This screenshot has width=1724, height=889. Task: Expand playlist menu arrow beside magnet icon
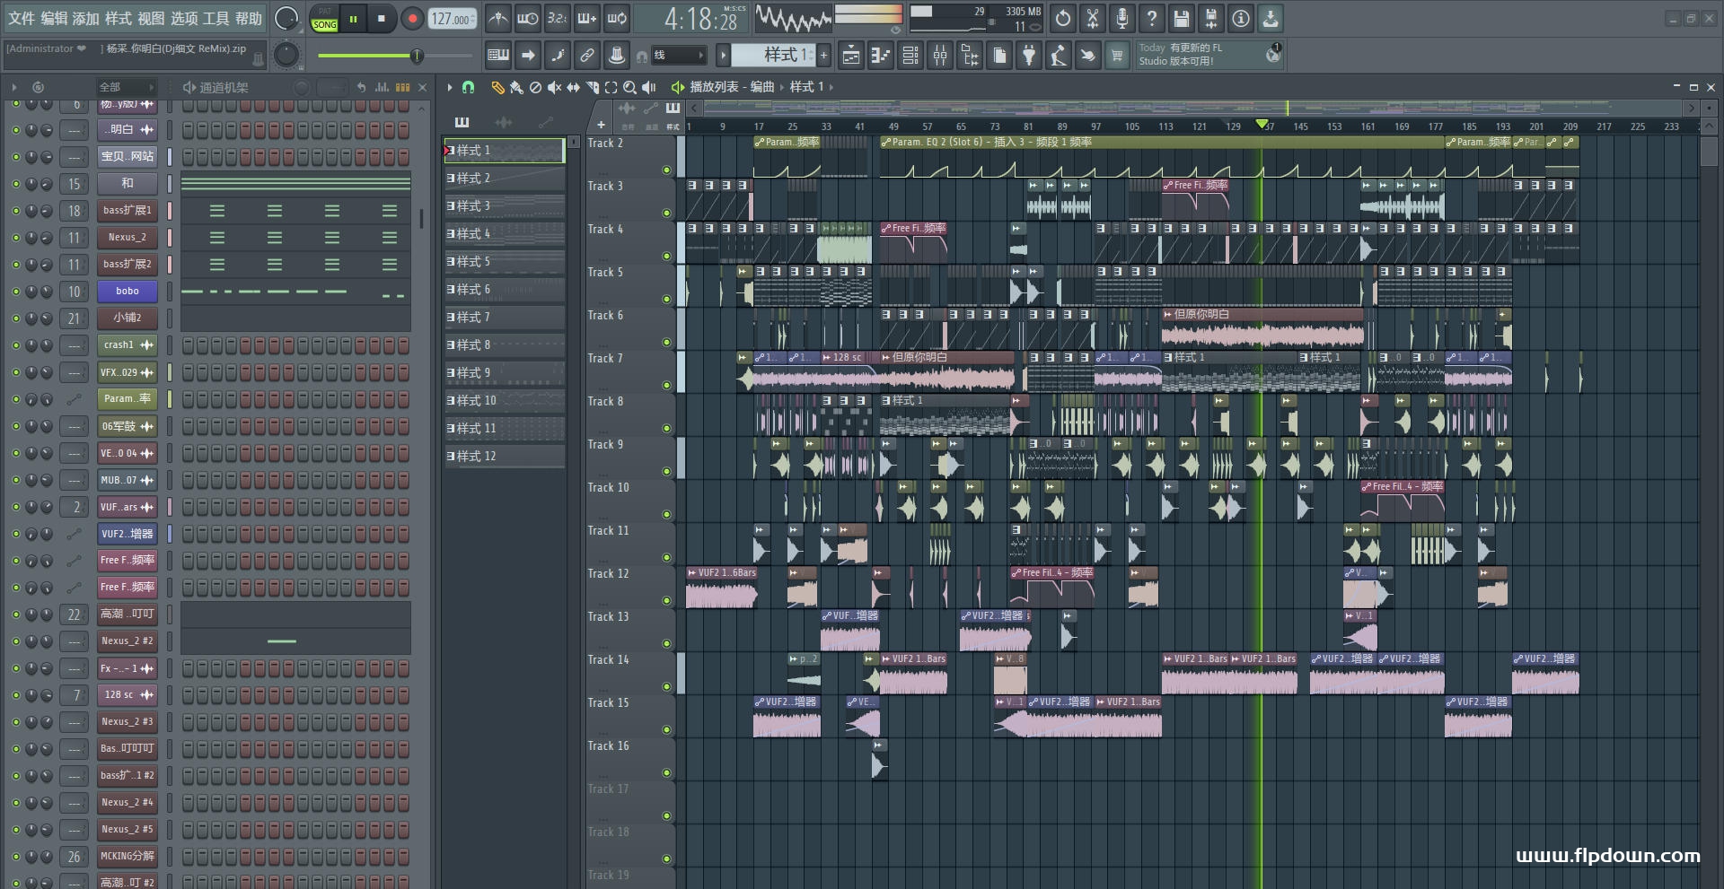[x=450, y=87]
